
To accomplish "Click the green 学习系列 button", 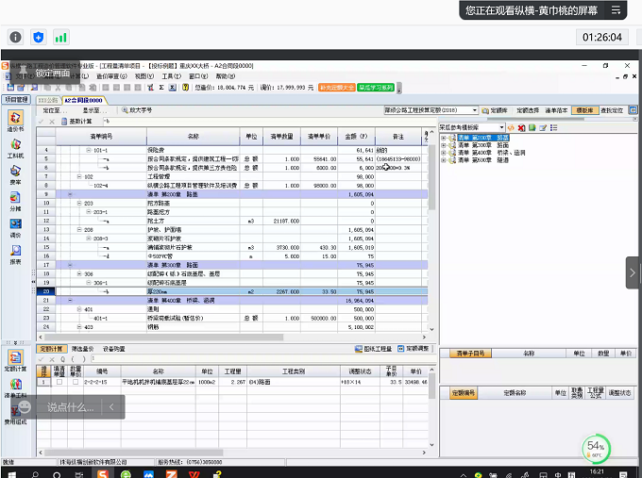I will (x=376, y=88).
